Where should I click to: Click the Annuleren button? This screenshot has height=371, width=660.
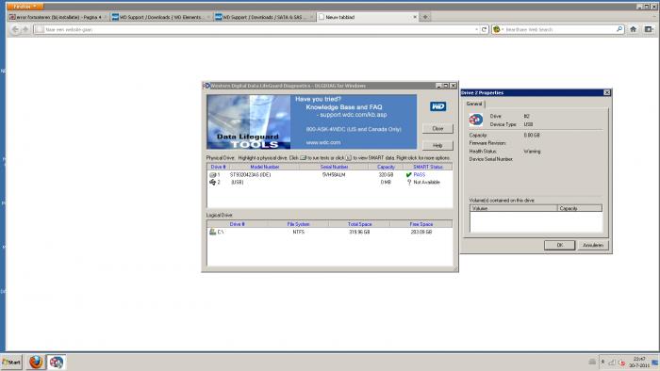coord(593,245)
